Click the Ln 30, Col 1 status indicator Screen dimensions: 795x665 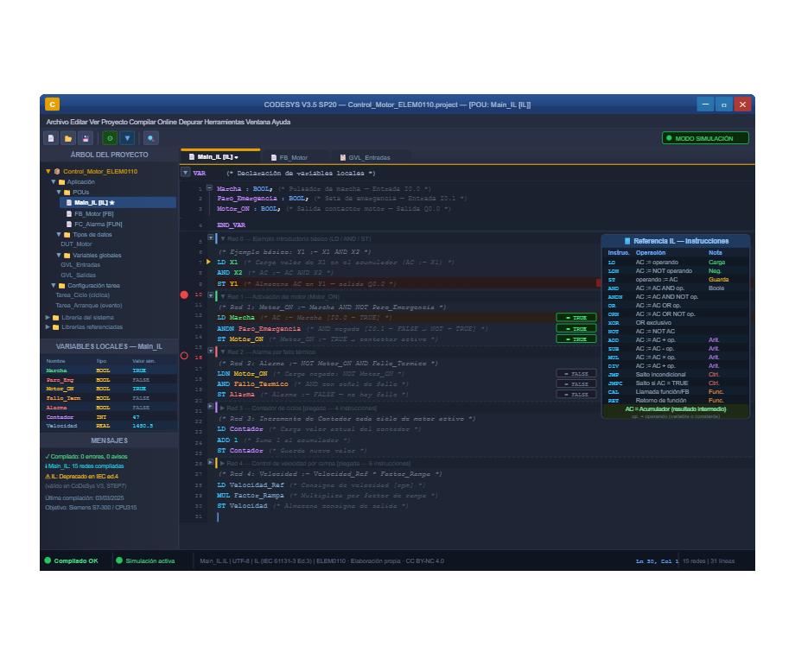pos(657,561)
